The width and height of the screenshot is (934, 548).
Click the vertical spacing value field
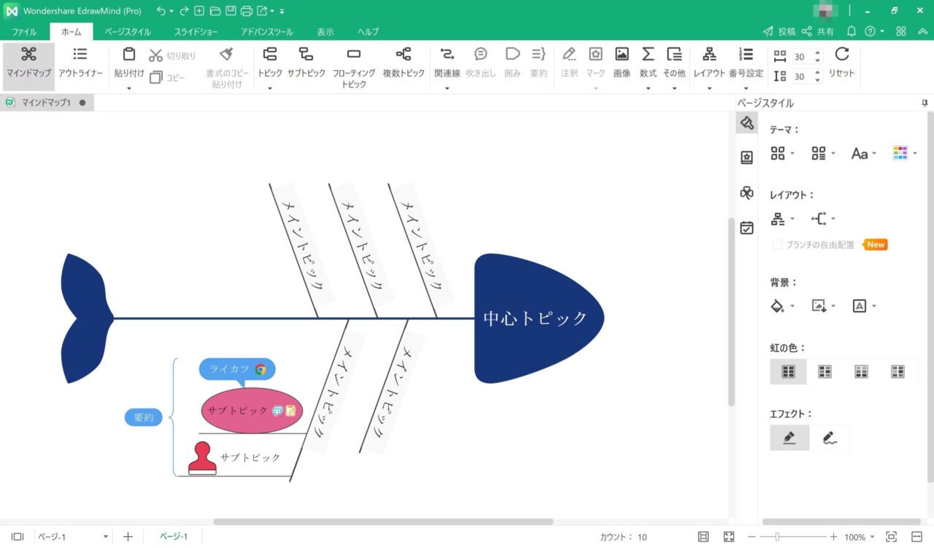point(800,77)
